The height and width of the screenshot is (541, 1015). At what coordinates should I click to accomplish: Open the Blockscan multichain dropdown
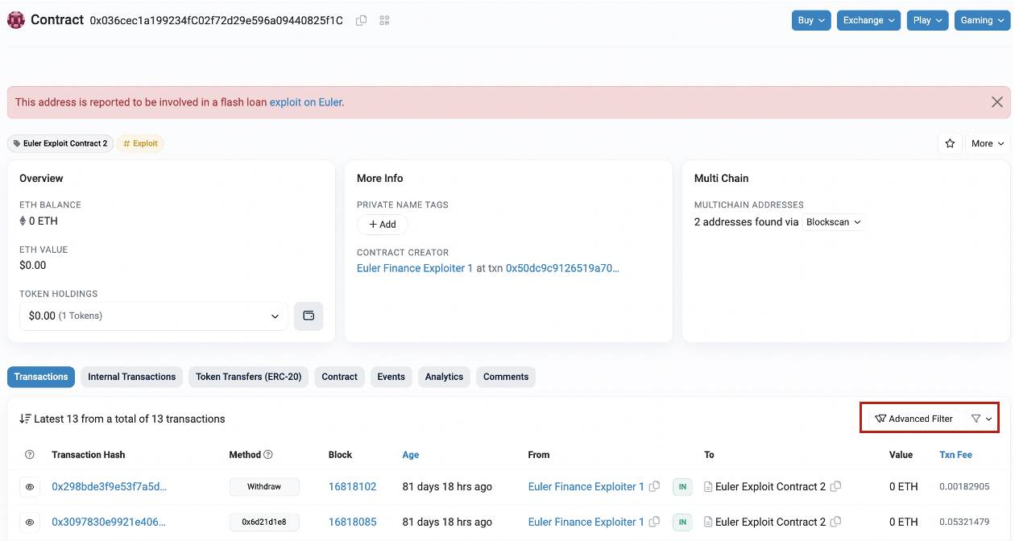[834, 222]
